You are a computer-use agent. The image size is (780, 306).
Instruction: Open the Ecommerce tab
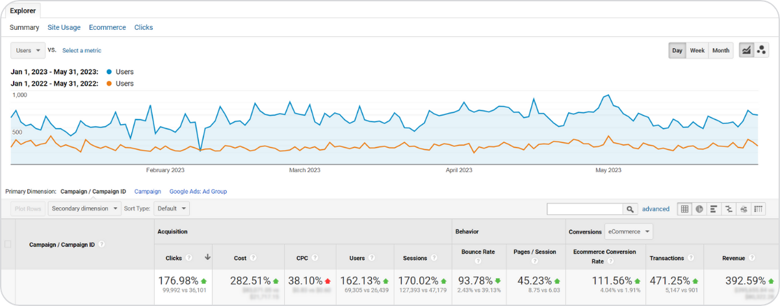[x=107, y=27]
